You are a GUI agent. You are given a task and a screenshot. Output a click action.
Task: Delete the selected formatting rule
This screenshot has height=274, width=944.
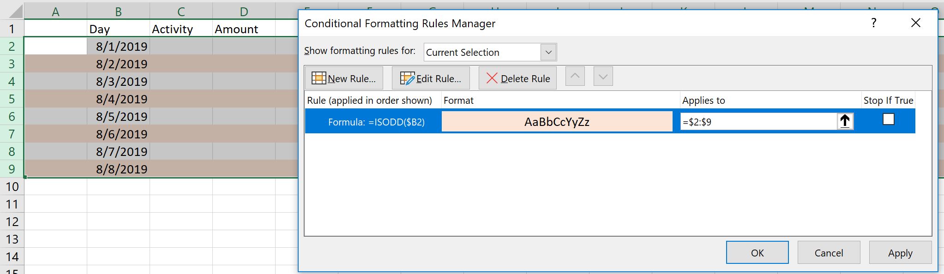(x=517, y=78)
